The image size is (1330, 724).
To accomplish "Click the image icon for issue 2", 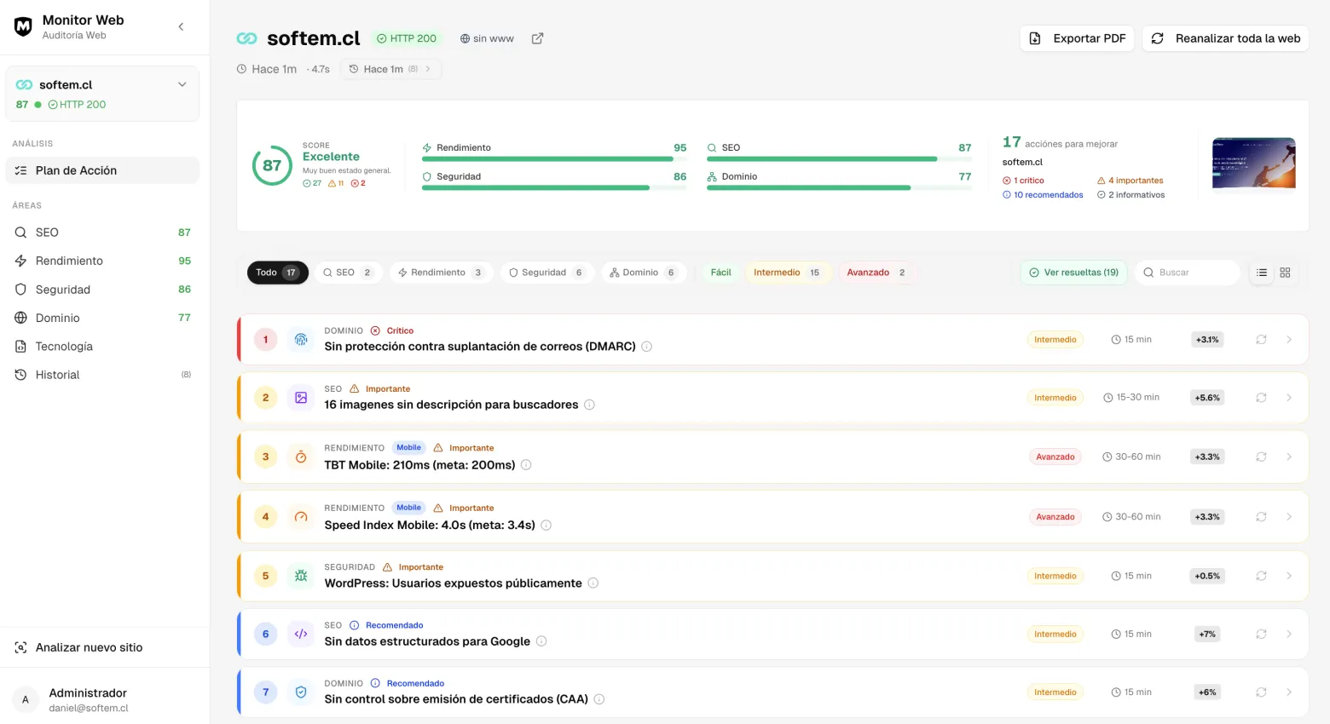I will coord(301,398).
